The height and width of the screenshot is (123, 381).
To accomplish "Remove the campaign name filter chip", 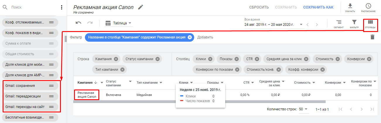I will click(x=189, y=37).
